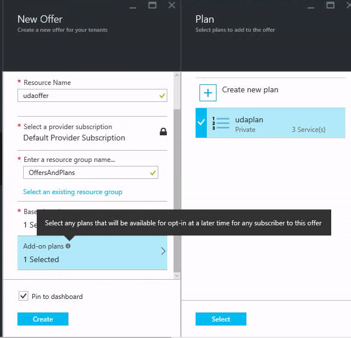Viewport: 351px width, 338px height.
Task: Click the Add-on plans info icon
Action: pos(68,246)
